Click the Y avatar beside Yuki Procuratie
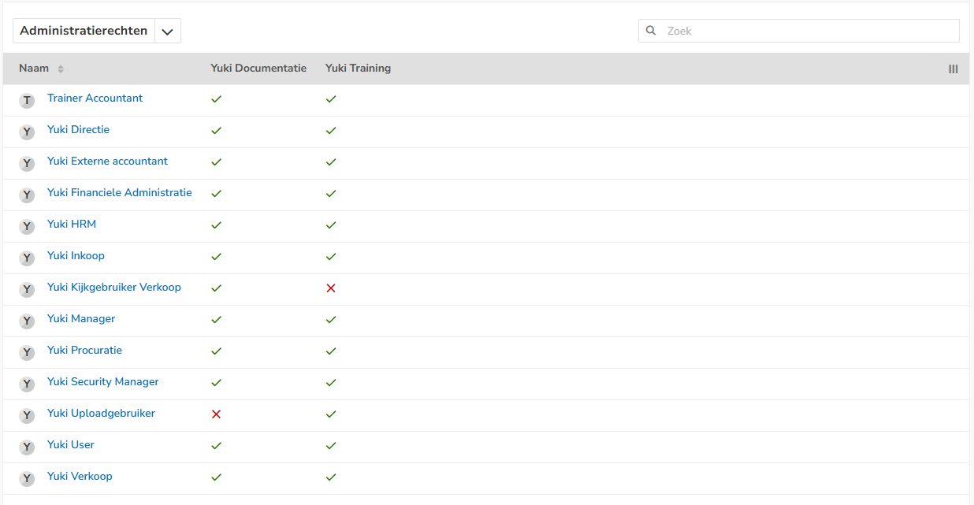Viewport: 974px width, 505px height. [28, 353]
